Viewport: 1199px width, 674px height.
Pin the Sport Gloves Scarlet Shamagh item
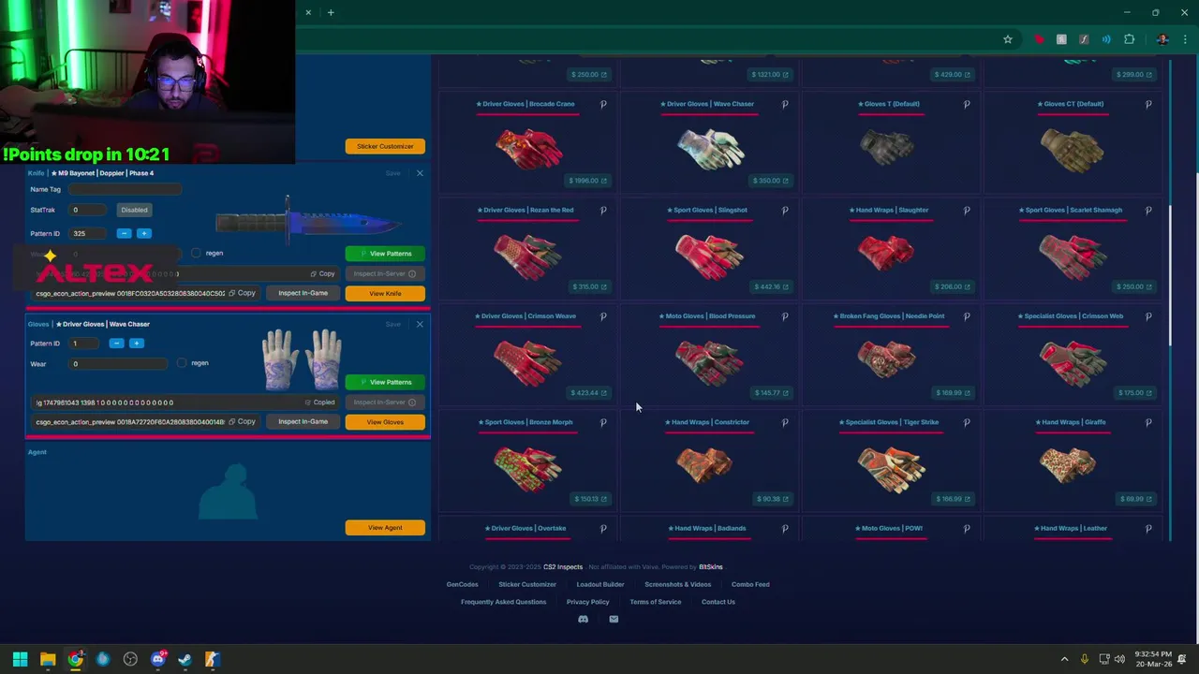pos(1148,210)
